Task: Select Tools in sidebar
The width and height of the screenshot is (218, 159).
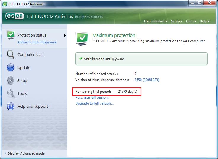Action: [x=22, y=94]
